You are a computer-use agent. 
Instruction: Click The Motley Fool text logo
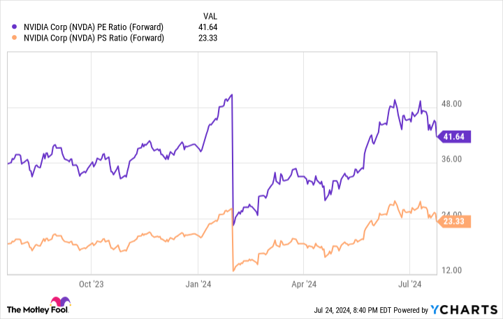click(38, 310)
